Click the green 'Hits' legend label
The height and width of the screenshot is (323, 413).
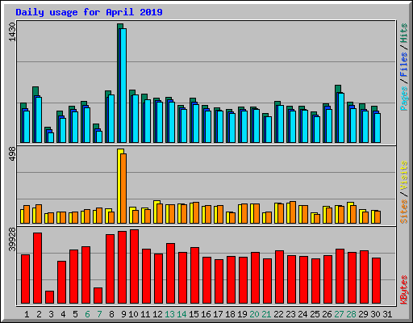point(403,33)
